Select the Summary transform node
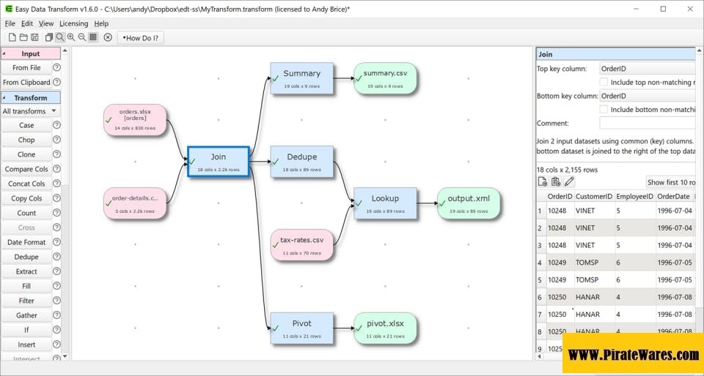704x376 pixels. [x=301, y=78]
